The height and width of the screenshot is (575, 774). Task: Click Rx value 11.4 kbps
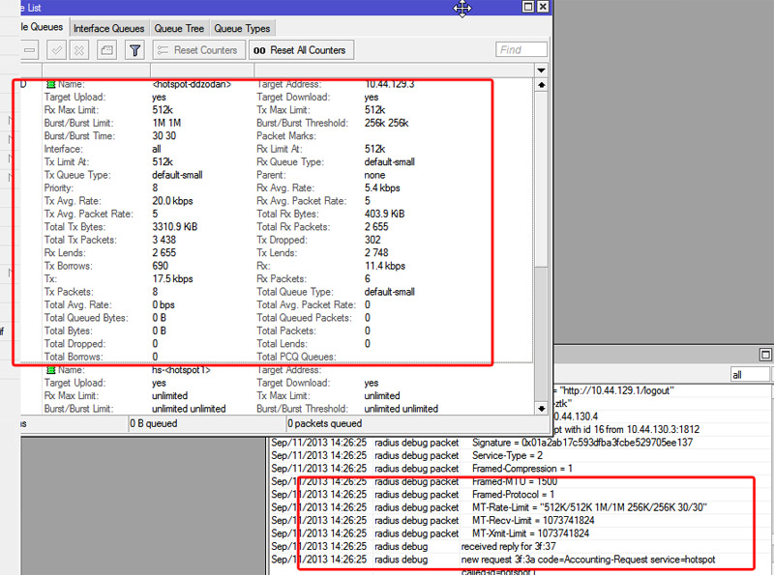click(385, 266)
